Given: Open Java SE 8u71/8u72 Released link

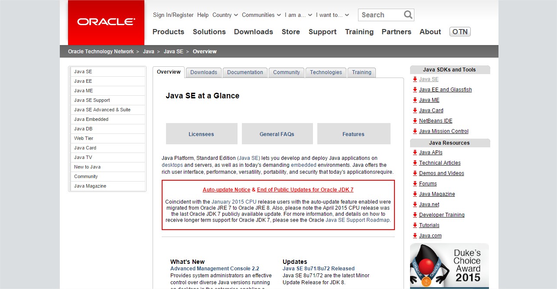Looking at the screenshot, I should [x=319, y=269].
